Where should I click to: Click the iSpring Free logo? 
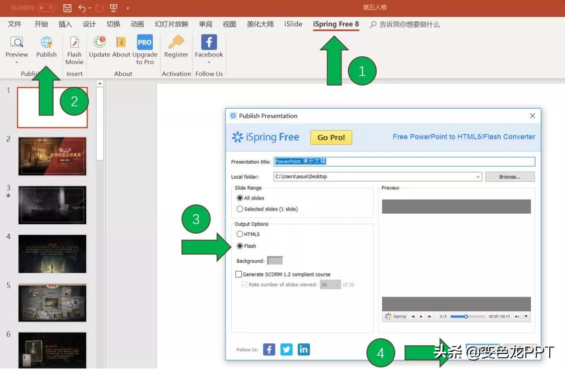tap(265, 137)
